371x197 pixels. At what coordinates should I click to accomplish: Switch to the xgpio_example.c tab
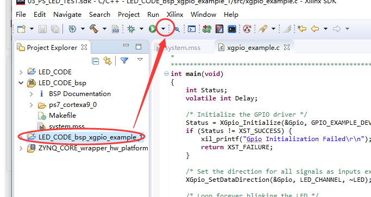(253, 48)
